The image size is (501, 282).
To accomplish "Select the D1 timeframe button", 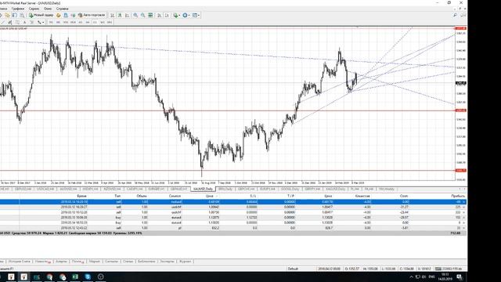I will click(x=95, y=23).
